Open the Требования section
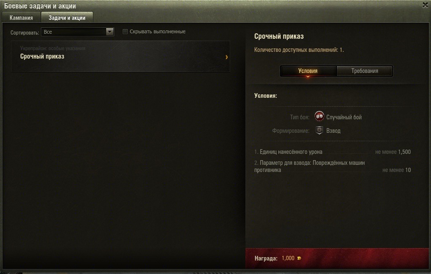The height and width of the screenshot is (274, 431). (364, 71)
